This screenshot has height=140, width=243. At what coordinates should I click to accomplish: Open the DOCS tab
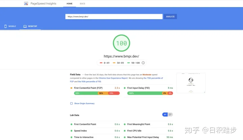[82, 4]
